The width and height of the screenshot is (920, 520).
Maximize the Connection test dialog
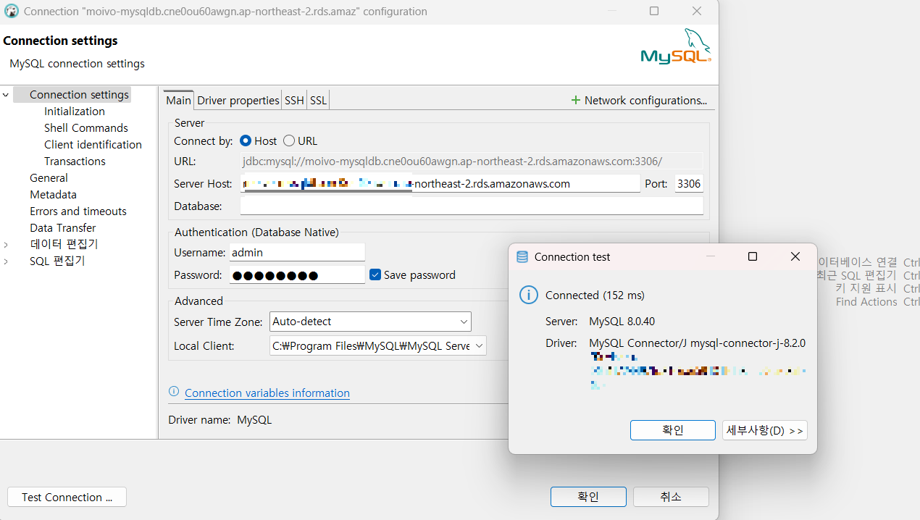pyautogui.click(x=753, y=256)
